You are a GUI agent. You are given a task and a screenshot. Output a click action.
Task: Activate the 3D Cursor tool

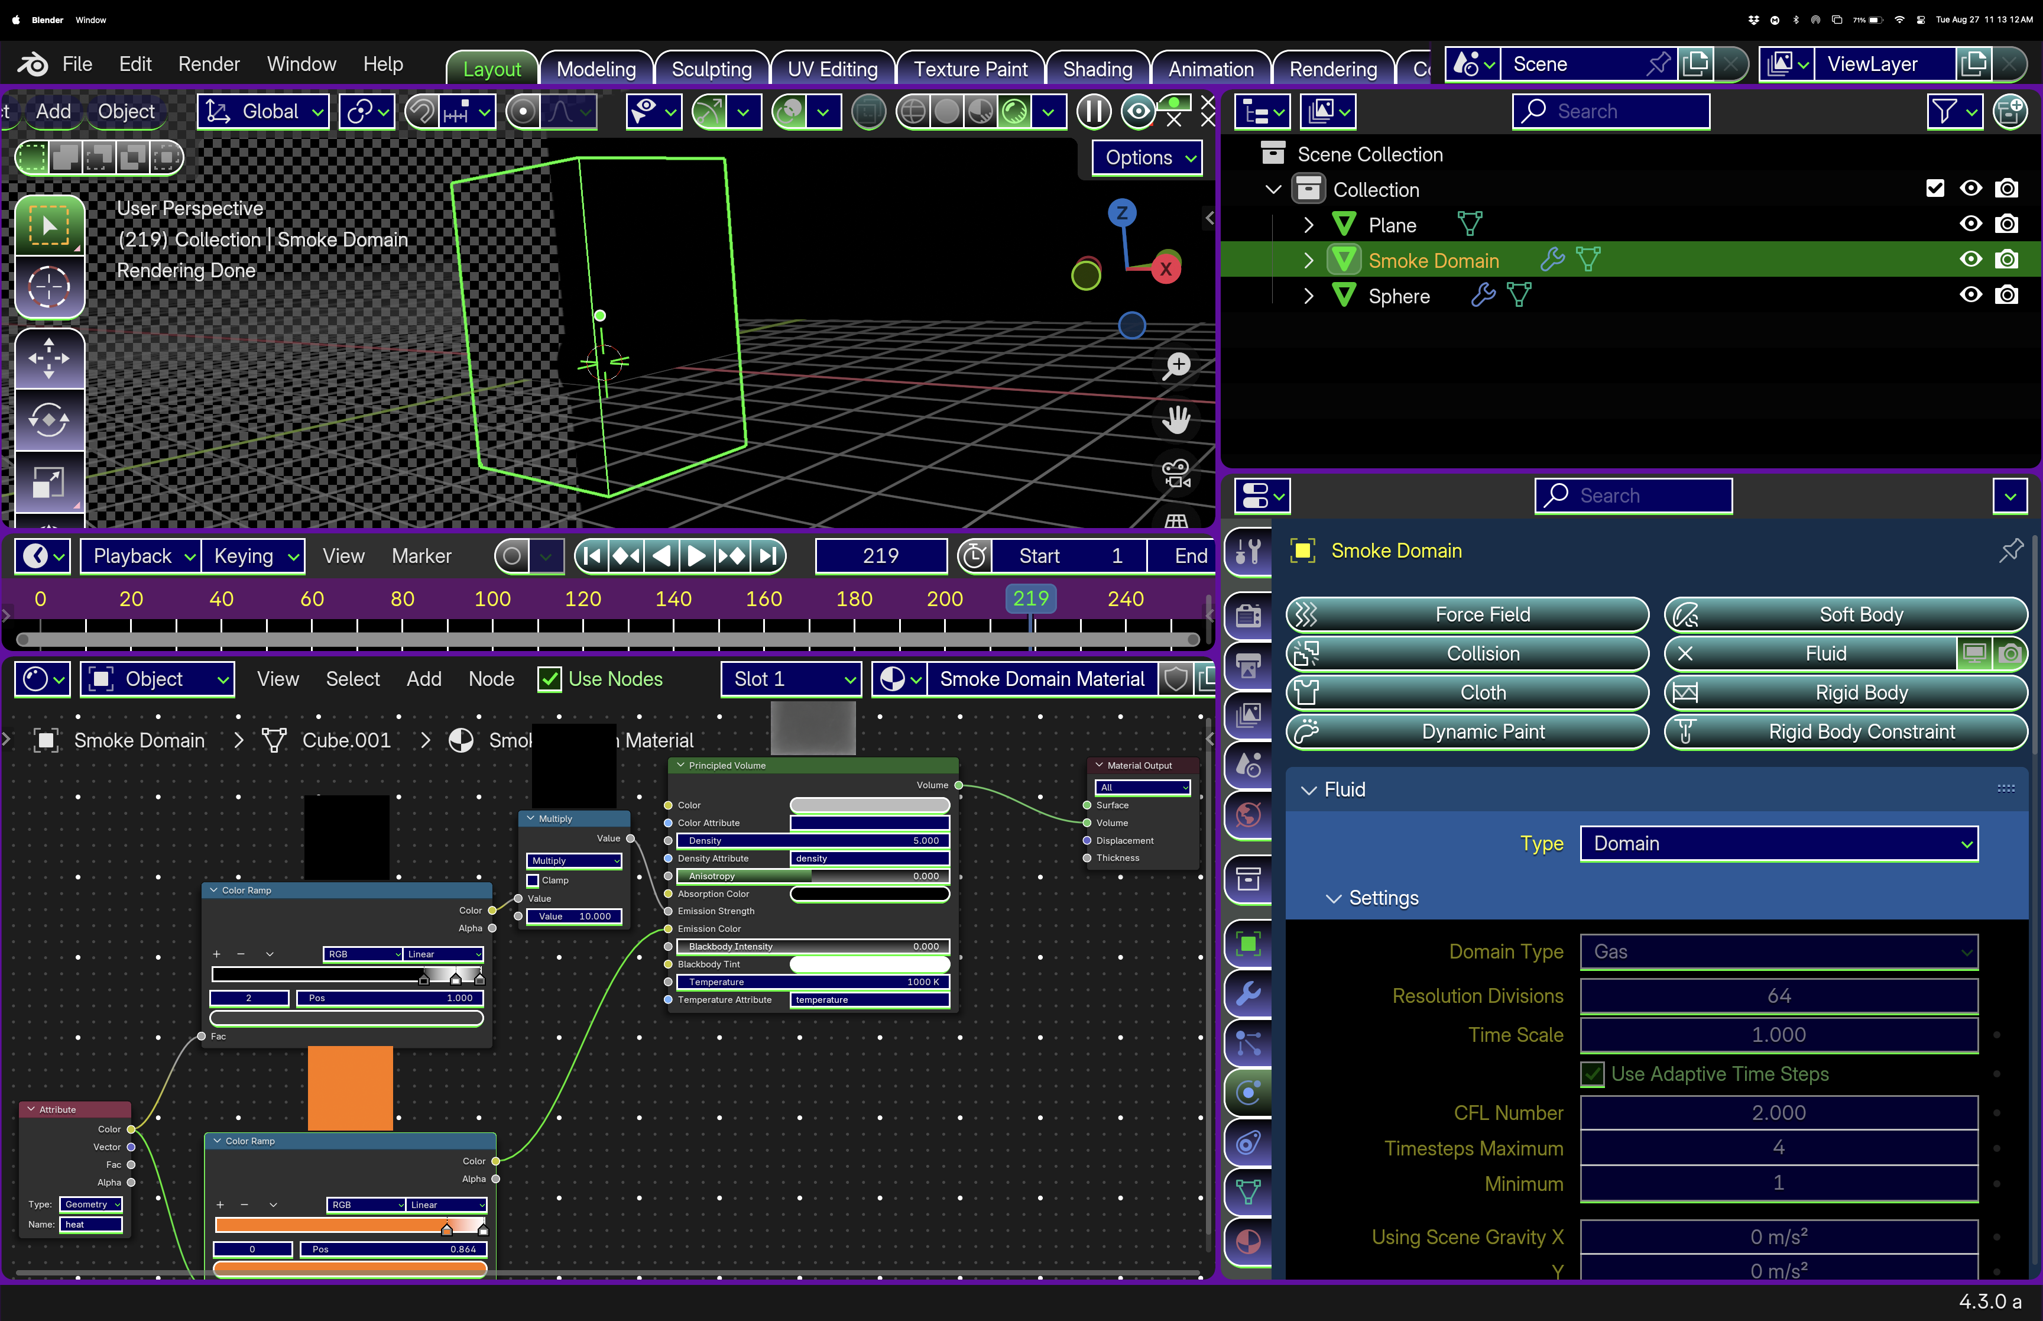click(50, 287)
